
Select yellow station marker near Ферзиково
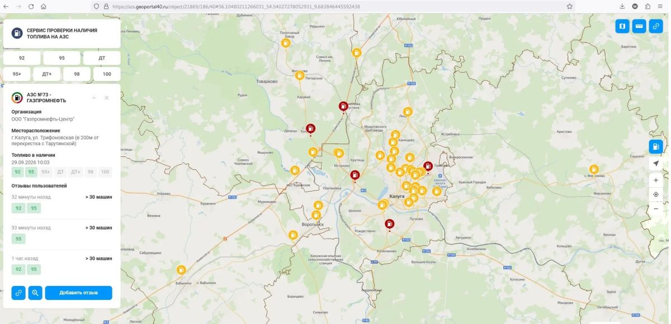[594, 169]
